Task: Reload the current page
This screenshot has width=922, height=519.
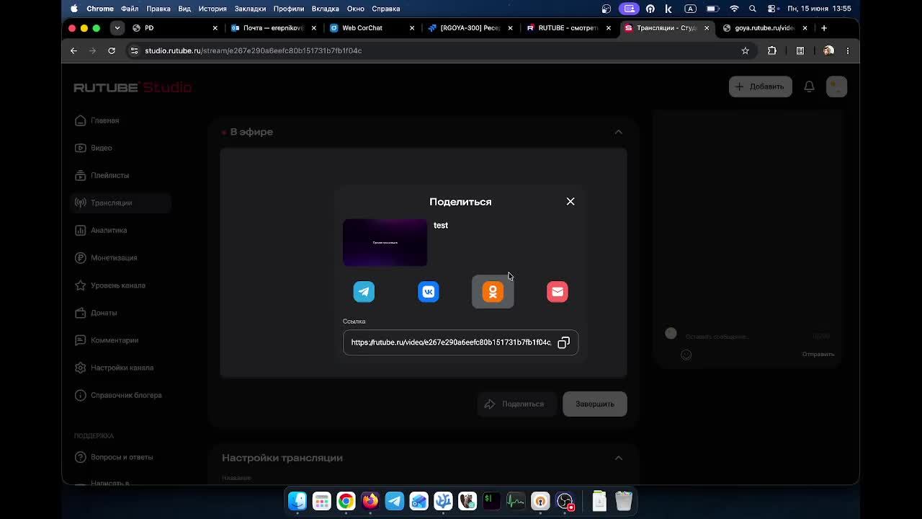Action: point(112,50)
